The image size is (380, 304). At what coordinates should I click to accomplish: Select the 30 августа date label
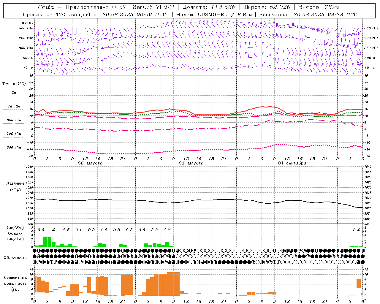point(90,163)
